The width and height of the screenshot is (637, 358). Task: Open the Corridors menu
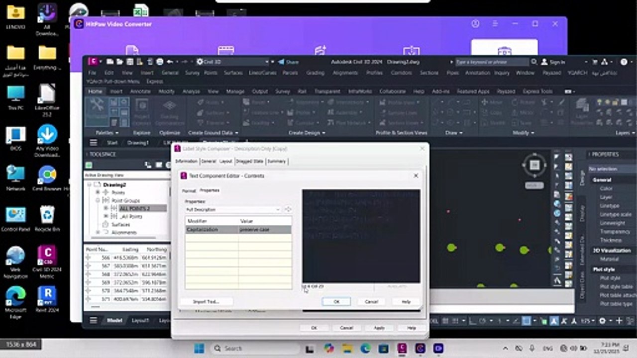(x=401, y=73)
